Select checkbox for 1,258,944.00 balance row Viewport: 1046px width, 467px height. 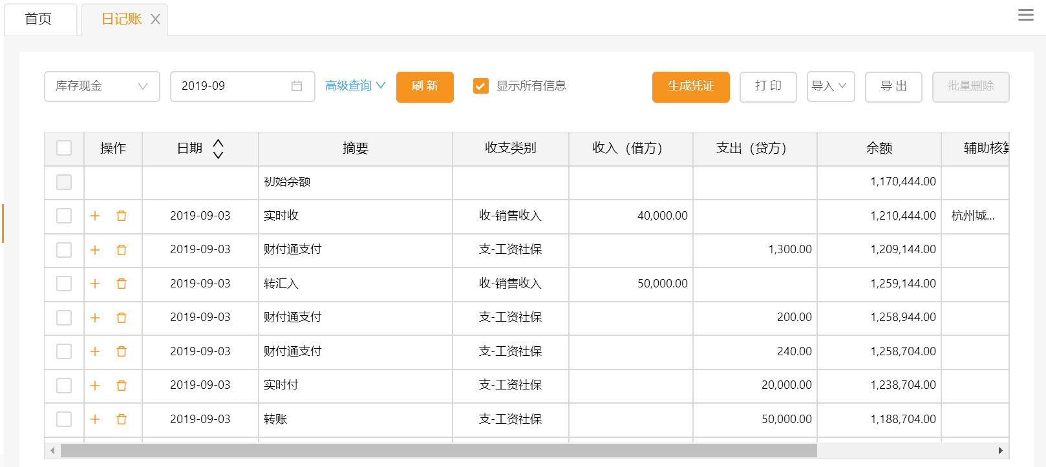click(x=64, y=318)
